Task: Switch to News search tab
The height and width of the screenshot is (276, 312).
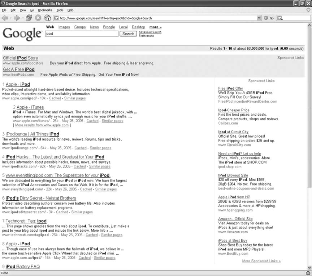Action: (94, 27)
